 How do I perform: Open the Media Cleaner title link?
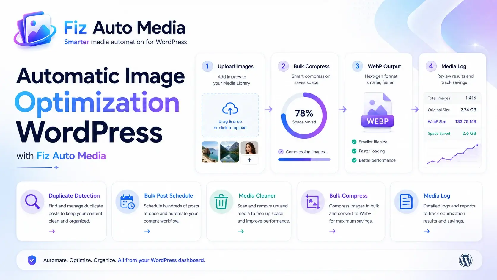257,196
